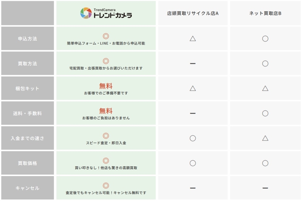Click red 無料 text in 梱包キット row
Screen dimensions: 302x201
click(x=106, y=86)
